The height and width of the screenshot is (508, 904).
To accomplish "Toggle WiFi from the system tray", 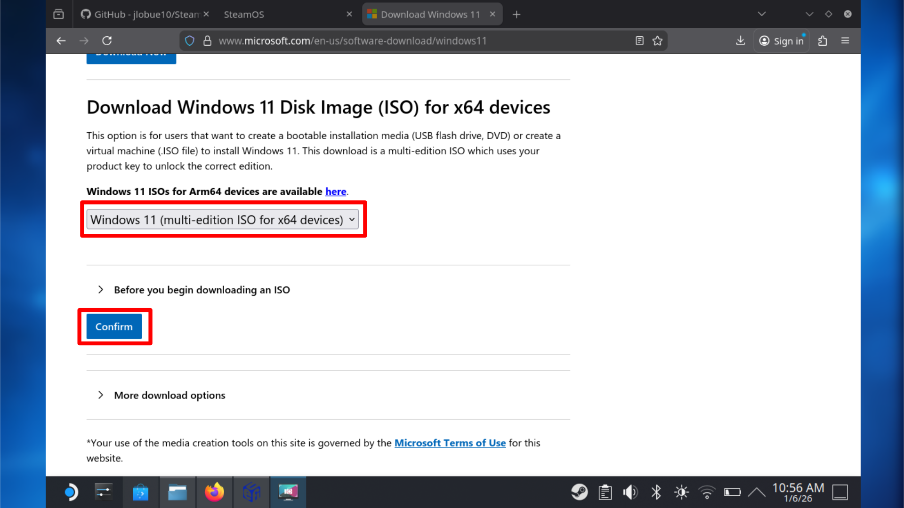I will (x=707, y=492).
